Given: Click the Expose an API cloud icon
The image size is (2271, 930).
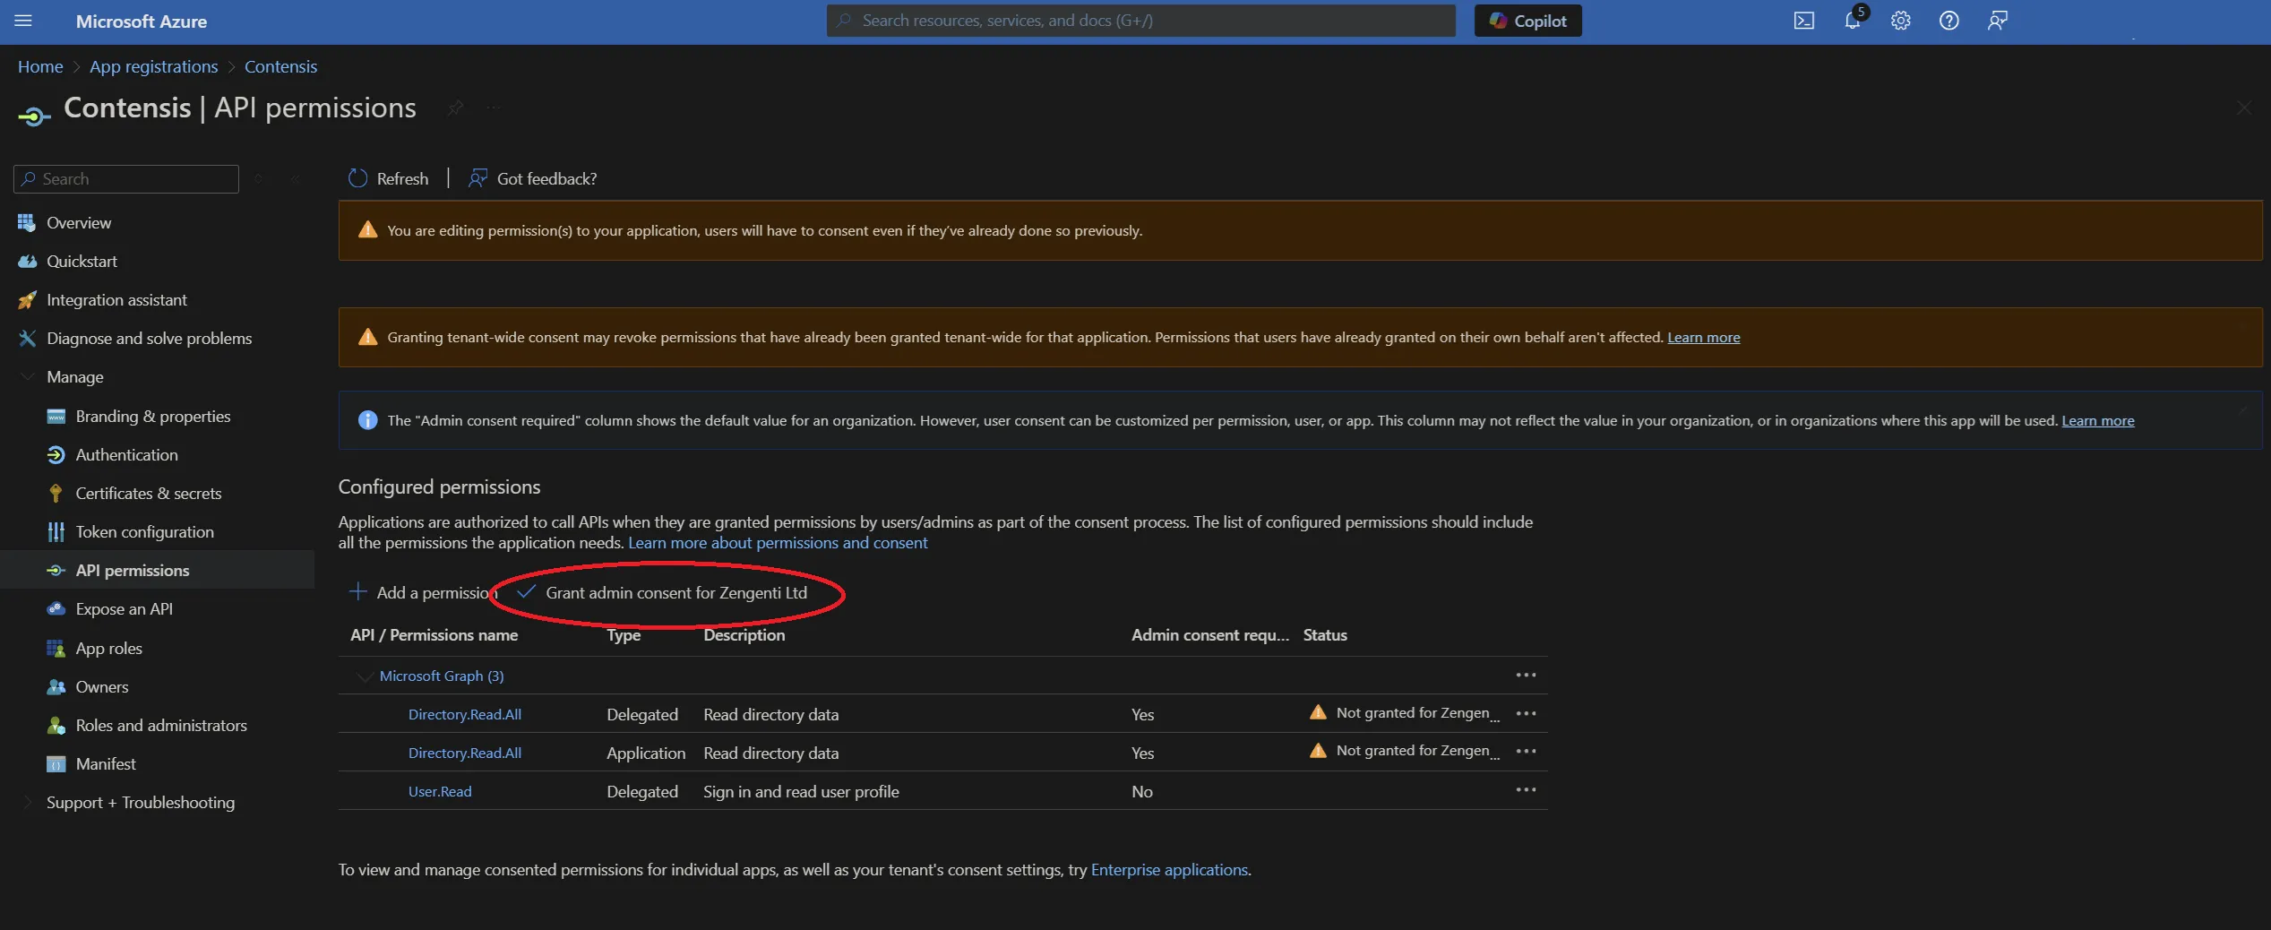Looking at the screenshot, I should [x=56, y=608].
